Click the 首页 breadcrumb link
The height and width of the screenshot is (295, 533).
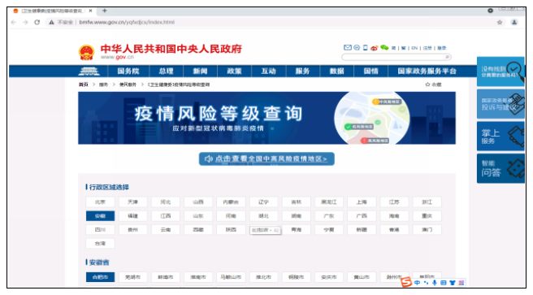(84, 85)
